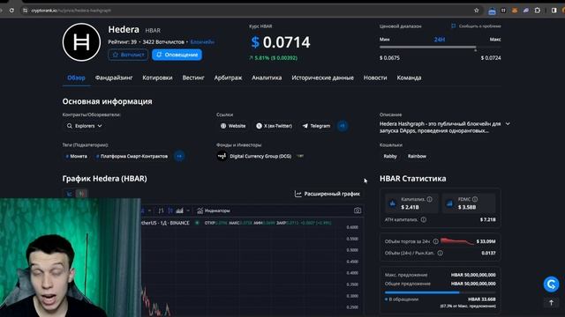Image resolution: width=565 pixels, height=317 pixels.
Task: Open the Overview tab
Action: click(76, 77)
